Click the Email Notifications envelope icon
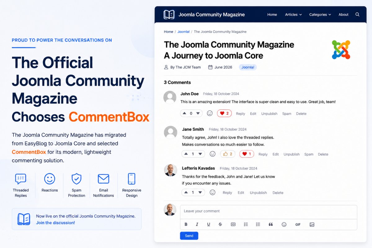The width and height of the screenshot is (372, 248). (x=104, y=179)
